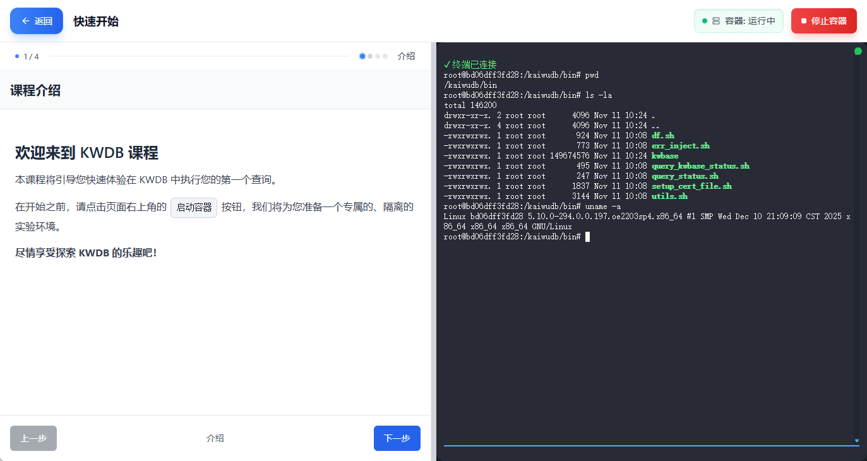Click the green running dot beside 容器

[705, 21]
